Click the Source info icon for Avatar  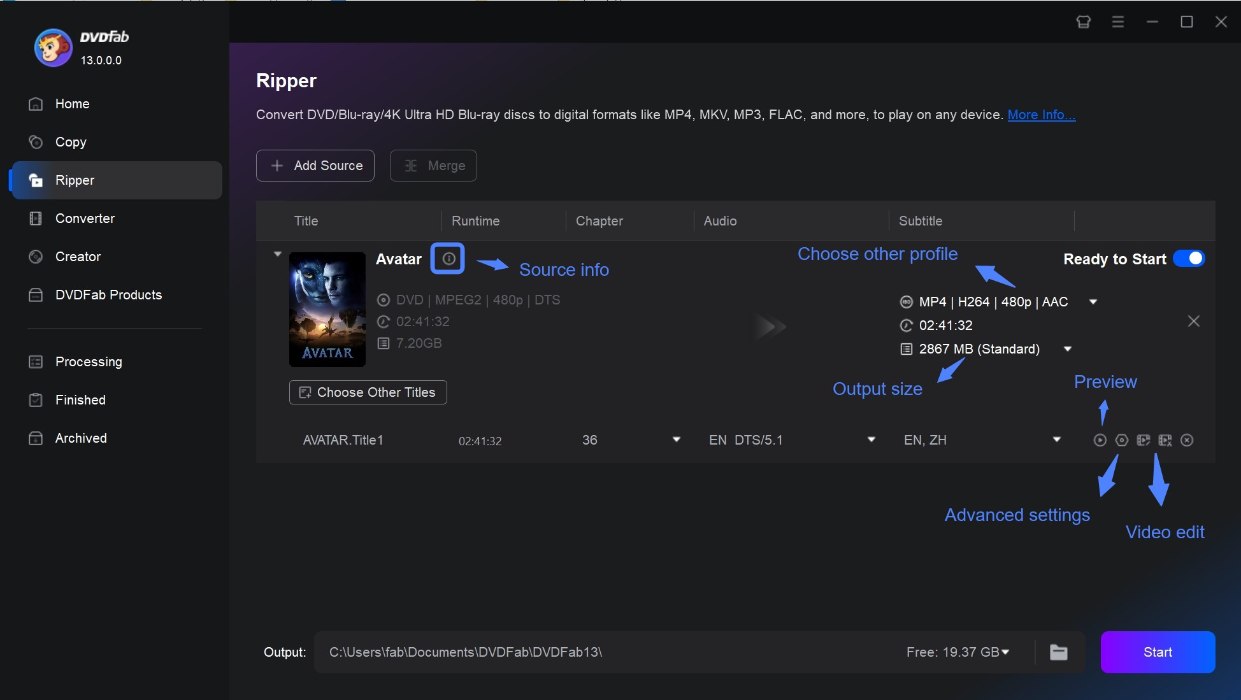pyautogui.click(x=447, y=259)
